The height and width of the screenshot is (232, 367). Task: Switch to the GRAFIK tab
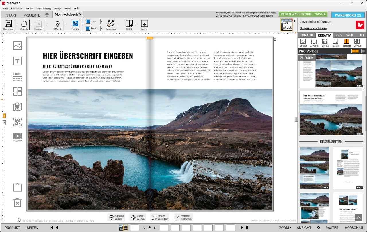307,35
